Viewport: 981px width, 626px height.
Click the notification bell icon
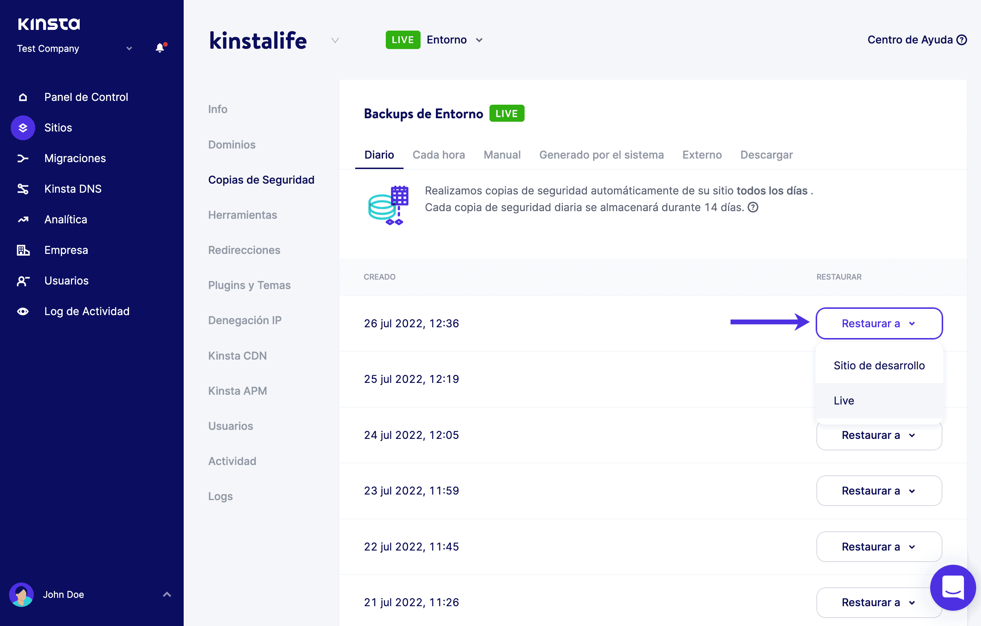(160, 48)
